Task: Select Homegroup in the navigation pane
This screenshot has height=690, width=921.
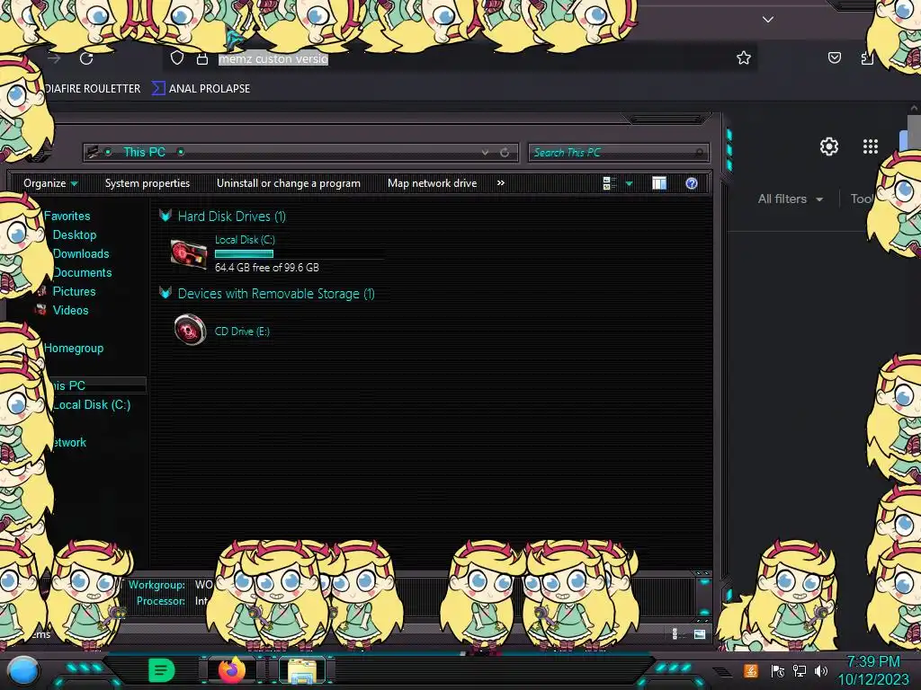Action: coord(74,348)
